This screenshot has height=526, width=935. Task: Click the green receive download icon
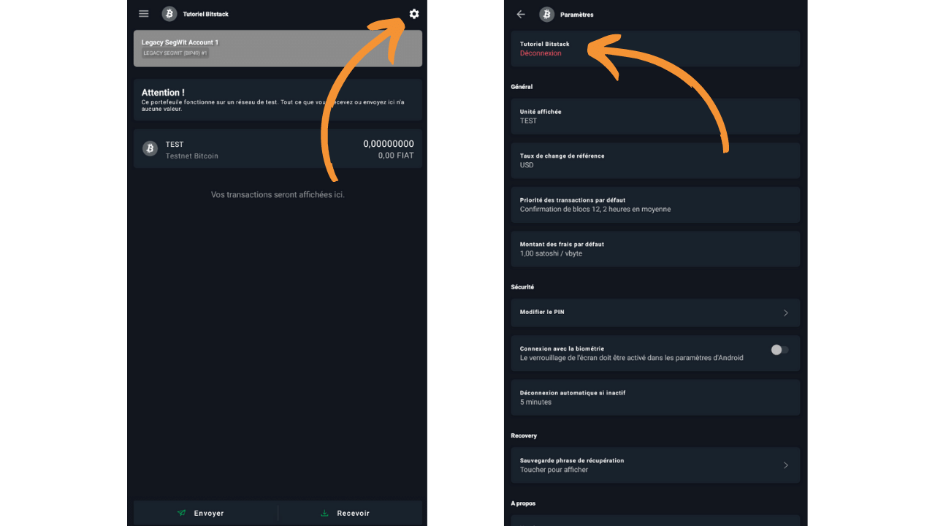point(324,513)
